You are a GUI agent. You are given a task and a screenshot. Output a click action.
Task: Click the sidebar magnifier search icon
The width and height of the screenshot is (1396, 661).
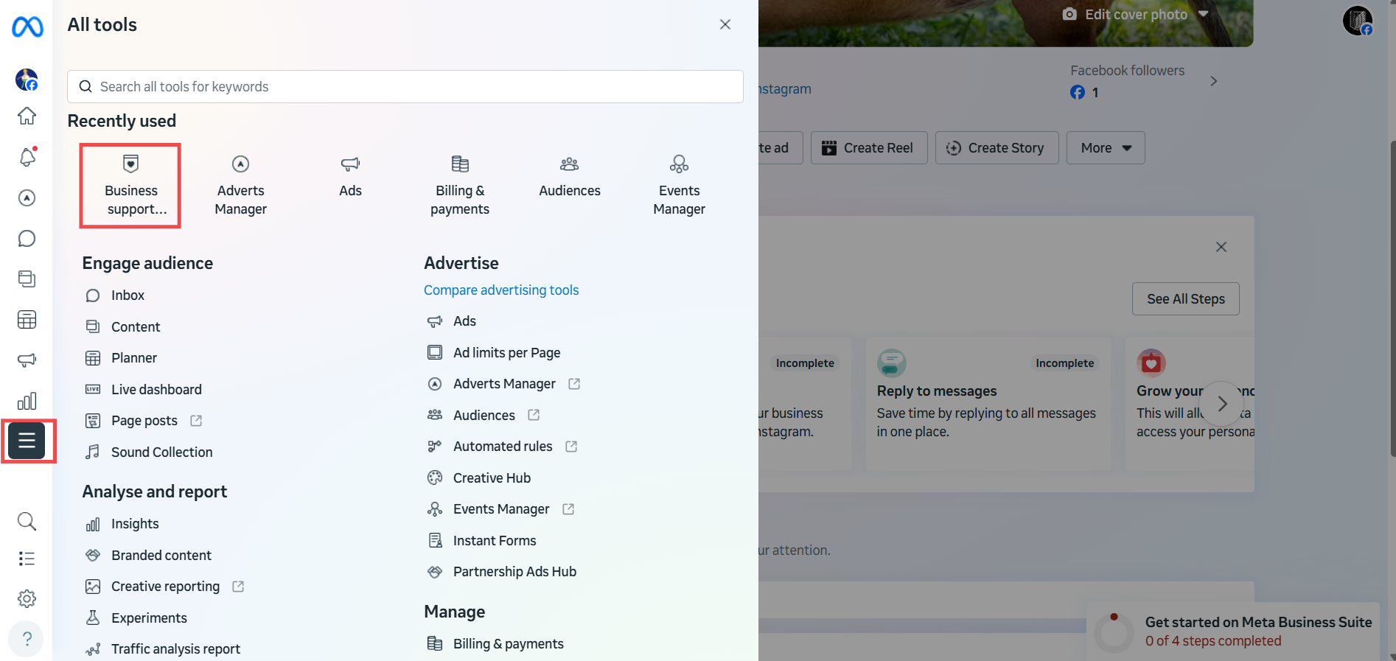pyautogui.click(x=27, y=521)
